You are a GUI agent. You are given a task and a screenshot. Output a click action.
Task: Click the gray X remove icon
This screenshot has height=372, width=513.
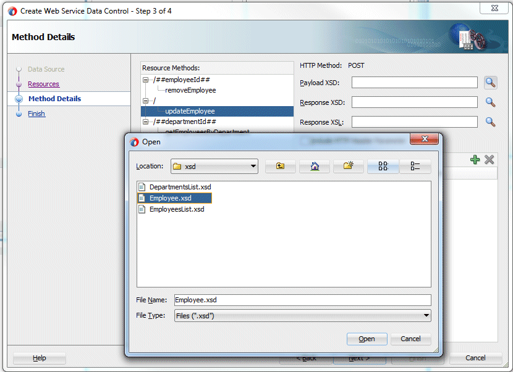tap(489, 159)
